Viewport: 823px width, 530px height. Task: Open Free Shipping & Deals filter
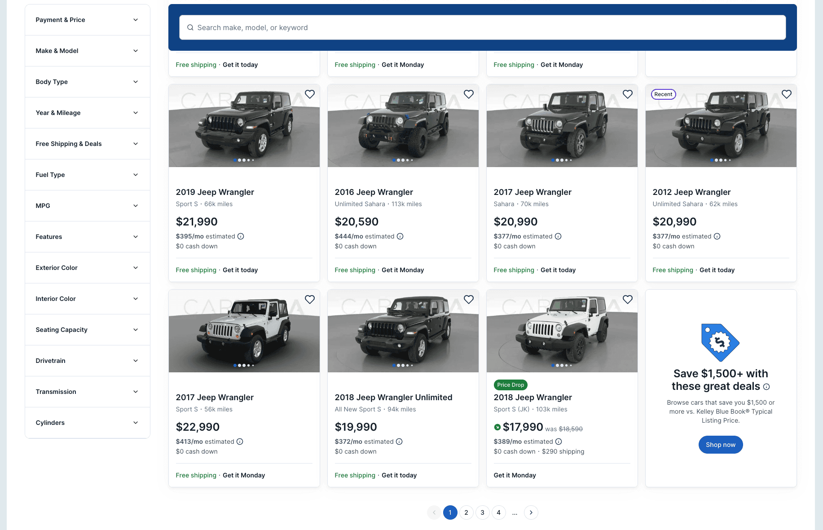[88, 144]
